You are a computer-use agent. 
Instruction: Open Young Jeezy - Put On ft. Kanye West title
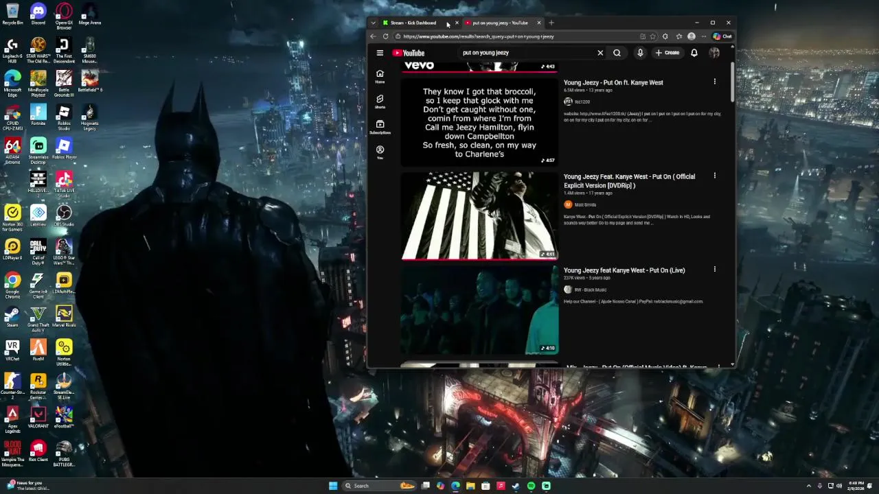pyautogui.click(x=613, y=82)
